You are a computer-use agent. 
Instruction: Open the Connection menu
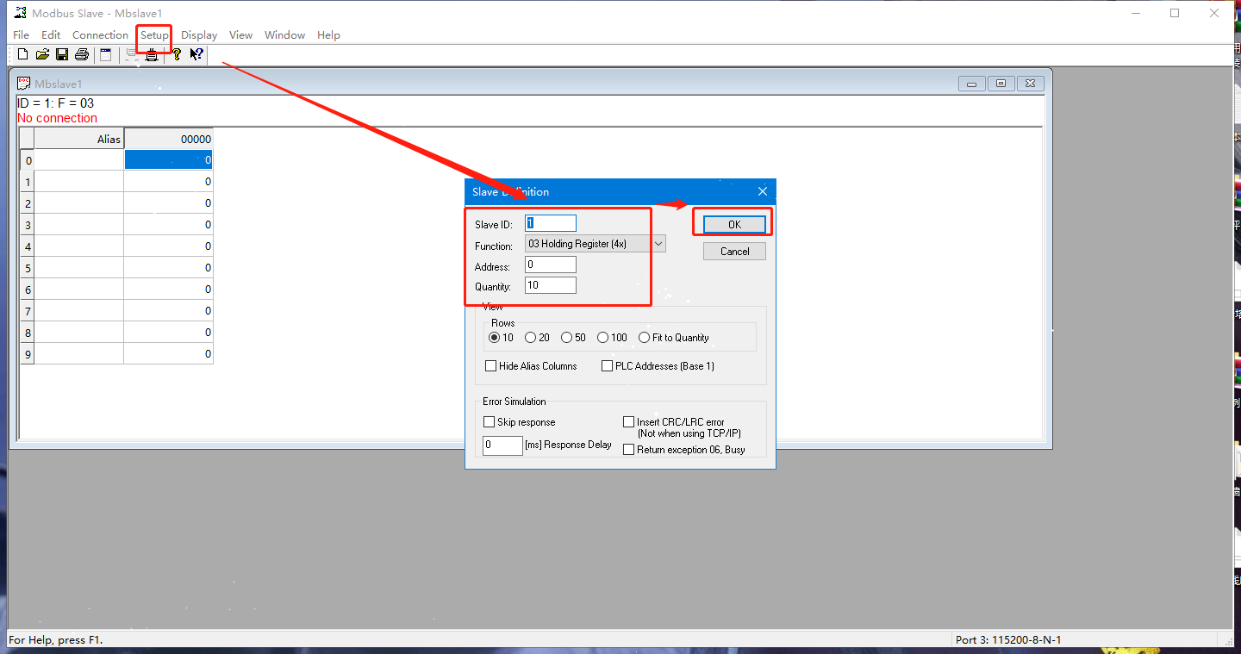click(100, 35)
